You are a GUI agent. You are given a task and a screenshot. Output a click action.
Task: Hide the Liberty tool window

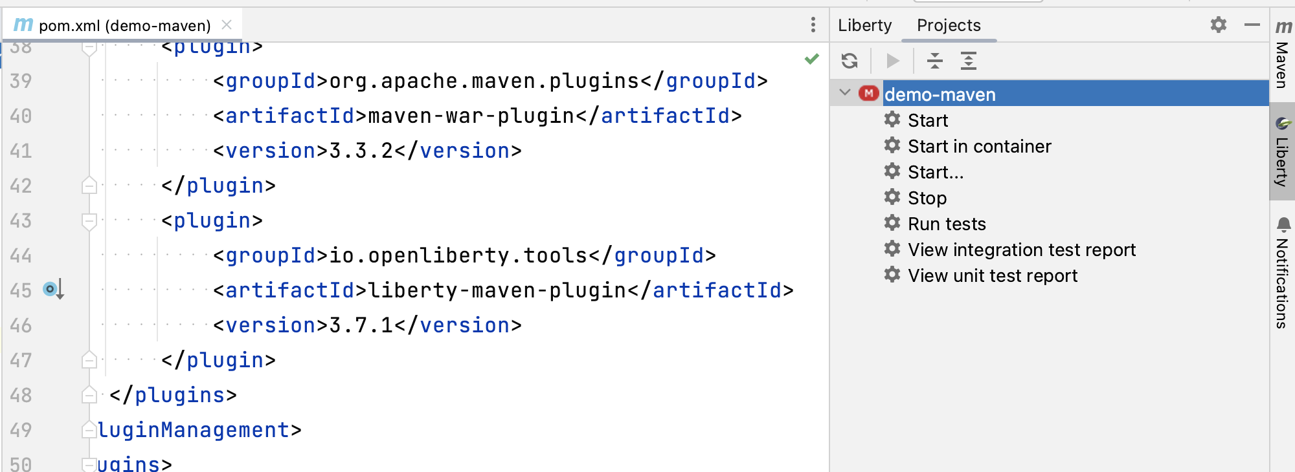(1252, 25)
